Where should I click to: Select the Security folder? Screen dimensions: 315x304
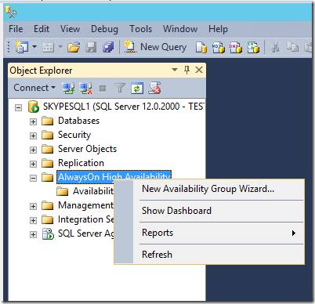coord(74,135)
